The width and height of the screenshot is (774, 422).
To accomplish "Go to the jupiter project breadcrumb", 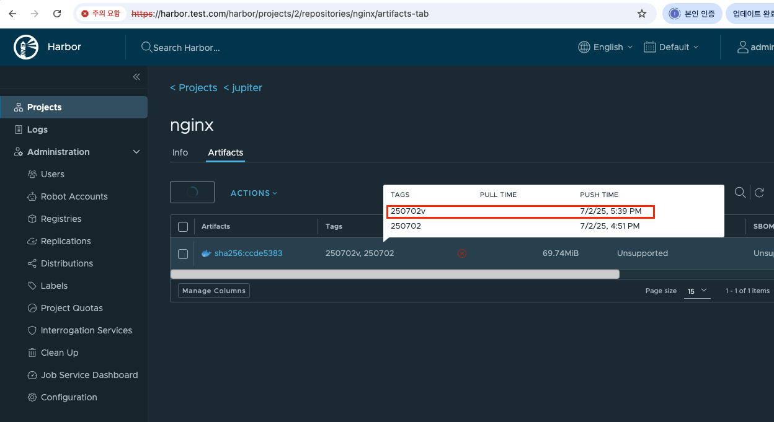I will pyautogui.click(x=242, y=88).
